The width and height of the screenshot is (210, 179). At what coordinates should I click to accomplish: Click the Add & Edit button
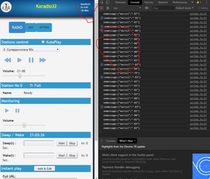(x=45, y=169)
